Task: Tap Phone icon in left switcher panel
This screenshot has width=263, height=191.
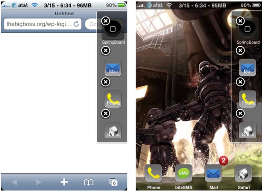Action: [113, 99]
